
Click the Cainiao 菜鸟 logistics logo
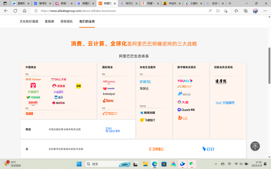113,129
